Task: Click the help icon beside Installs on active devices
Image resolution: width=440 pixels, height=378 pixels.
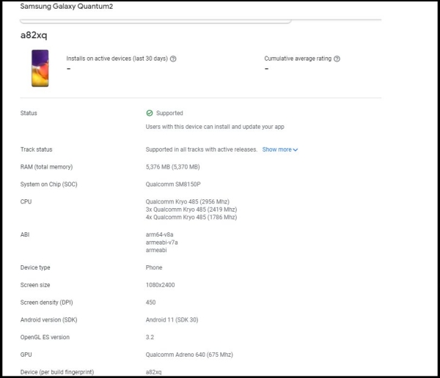Action: [173, 59]
